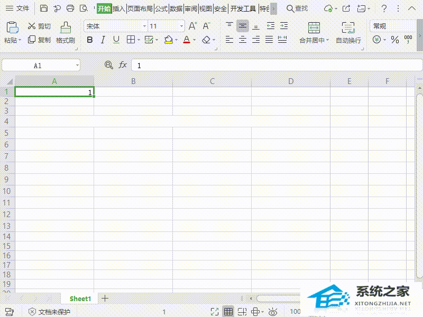
Task: Open Print Preview icon
Action: [x=84, y=8]
